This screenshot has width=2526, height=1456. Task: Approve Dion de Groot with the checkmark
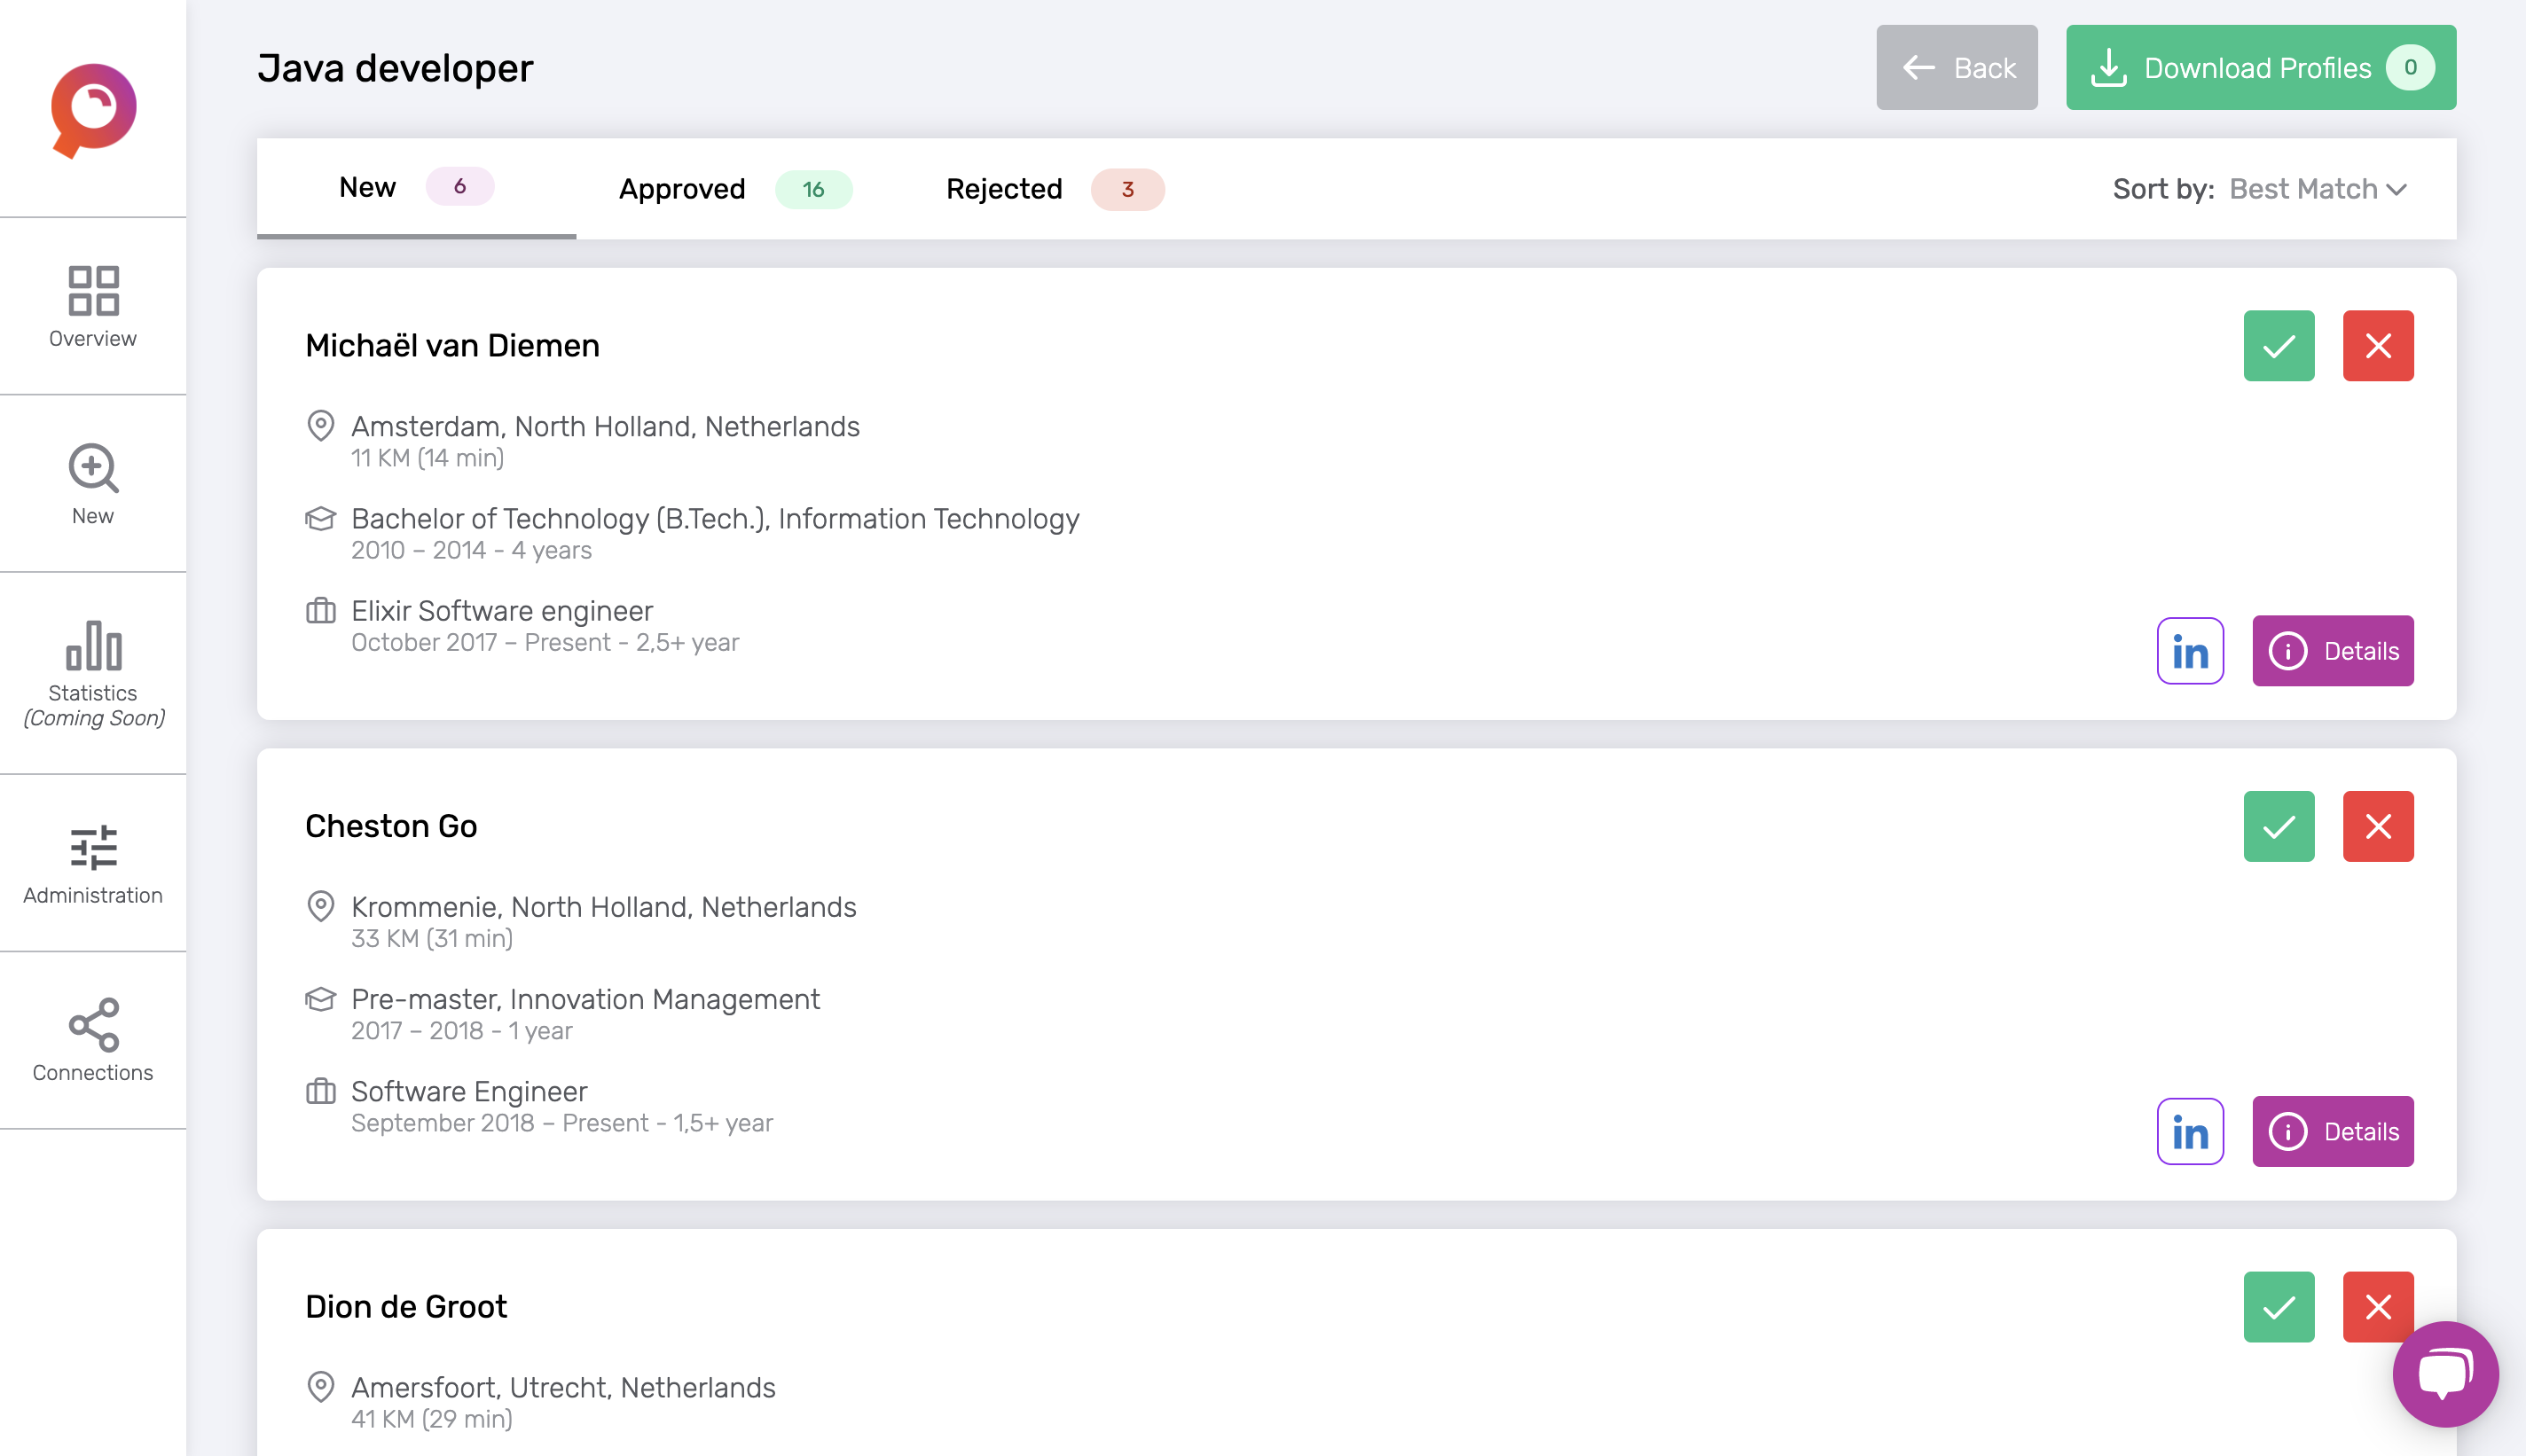(2280, 1305)
